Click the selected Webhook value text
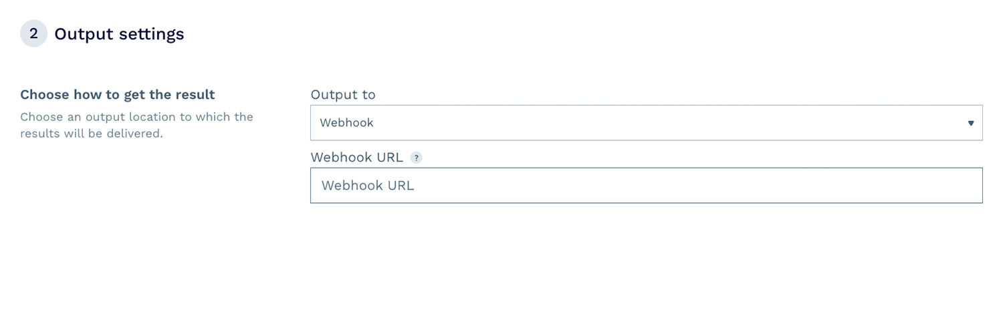 pyautogui.click(x=346, y=123)
